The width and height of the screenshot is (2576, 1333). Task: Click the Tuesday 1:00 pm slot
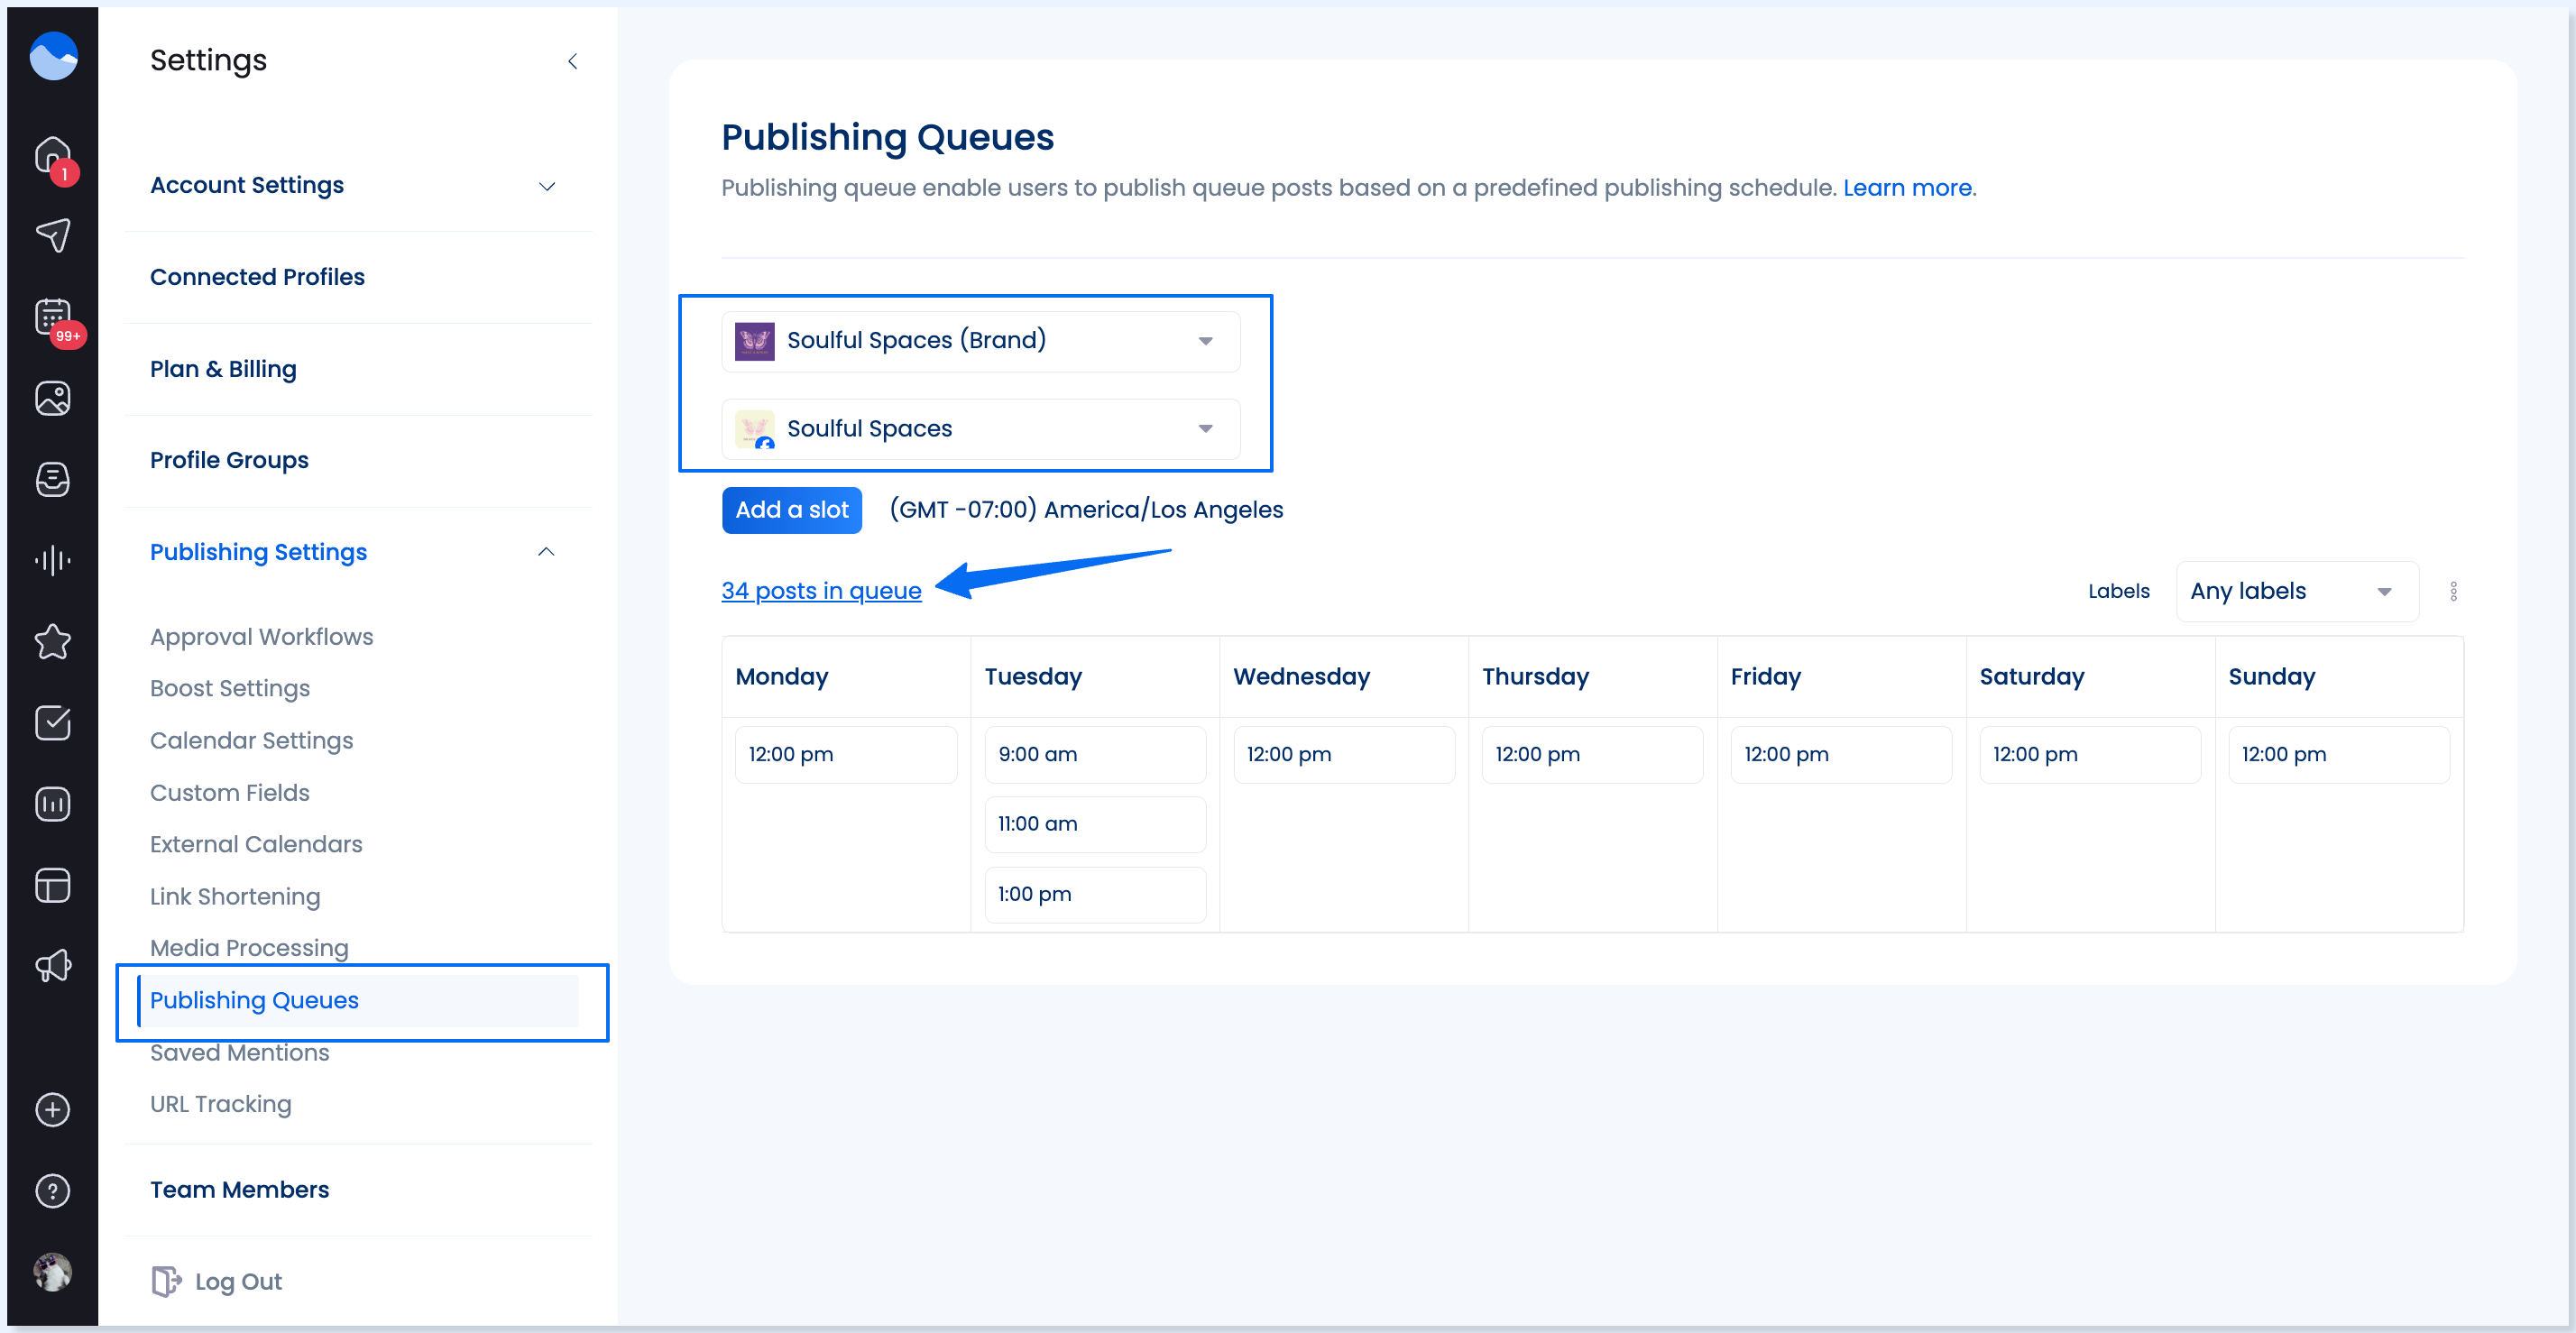pyautogui.click(x=1095, y=894)
